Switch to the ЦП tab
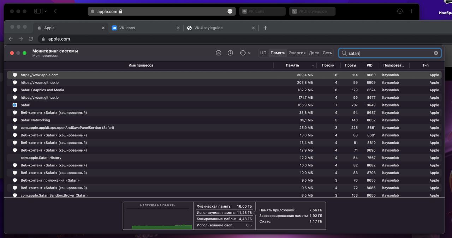The image size is (452, 238). [263, 53]
